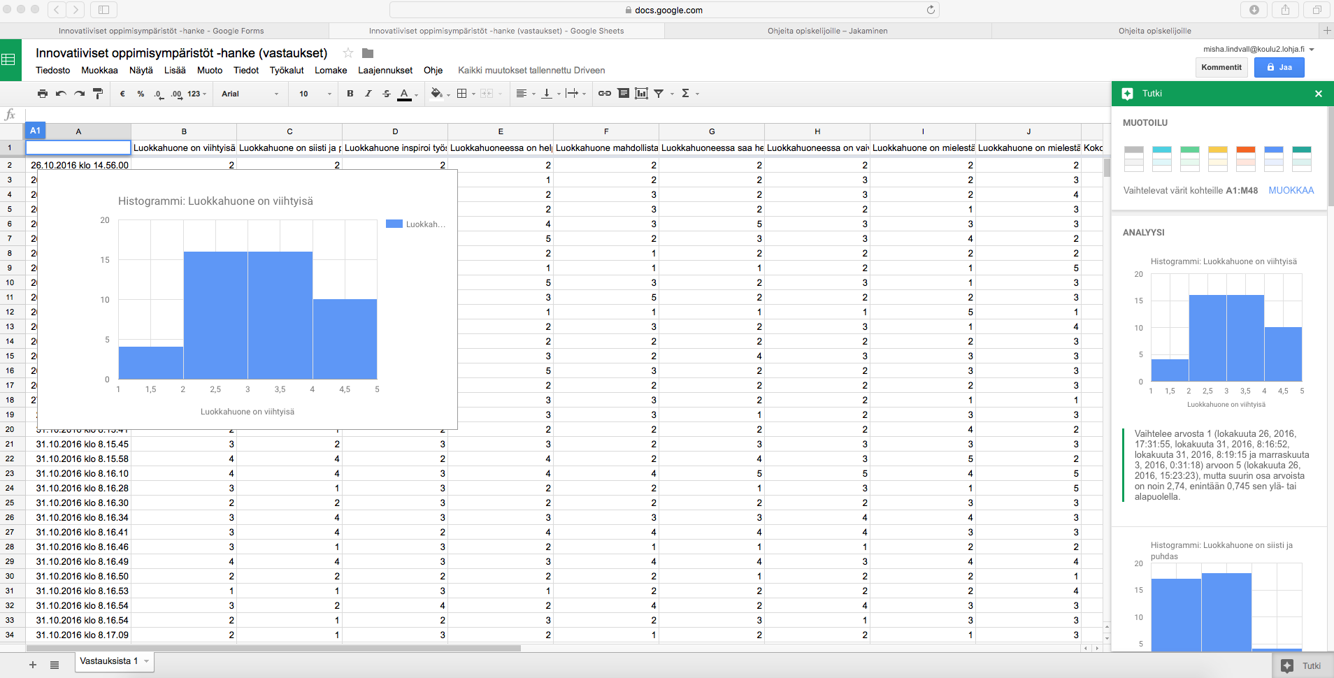Screen dimensions: 1334x678
Task: Click the insert chart icon
Action: point(641,94)
